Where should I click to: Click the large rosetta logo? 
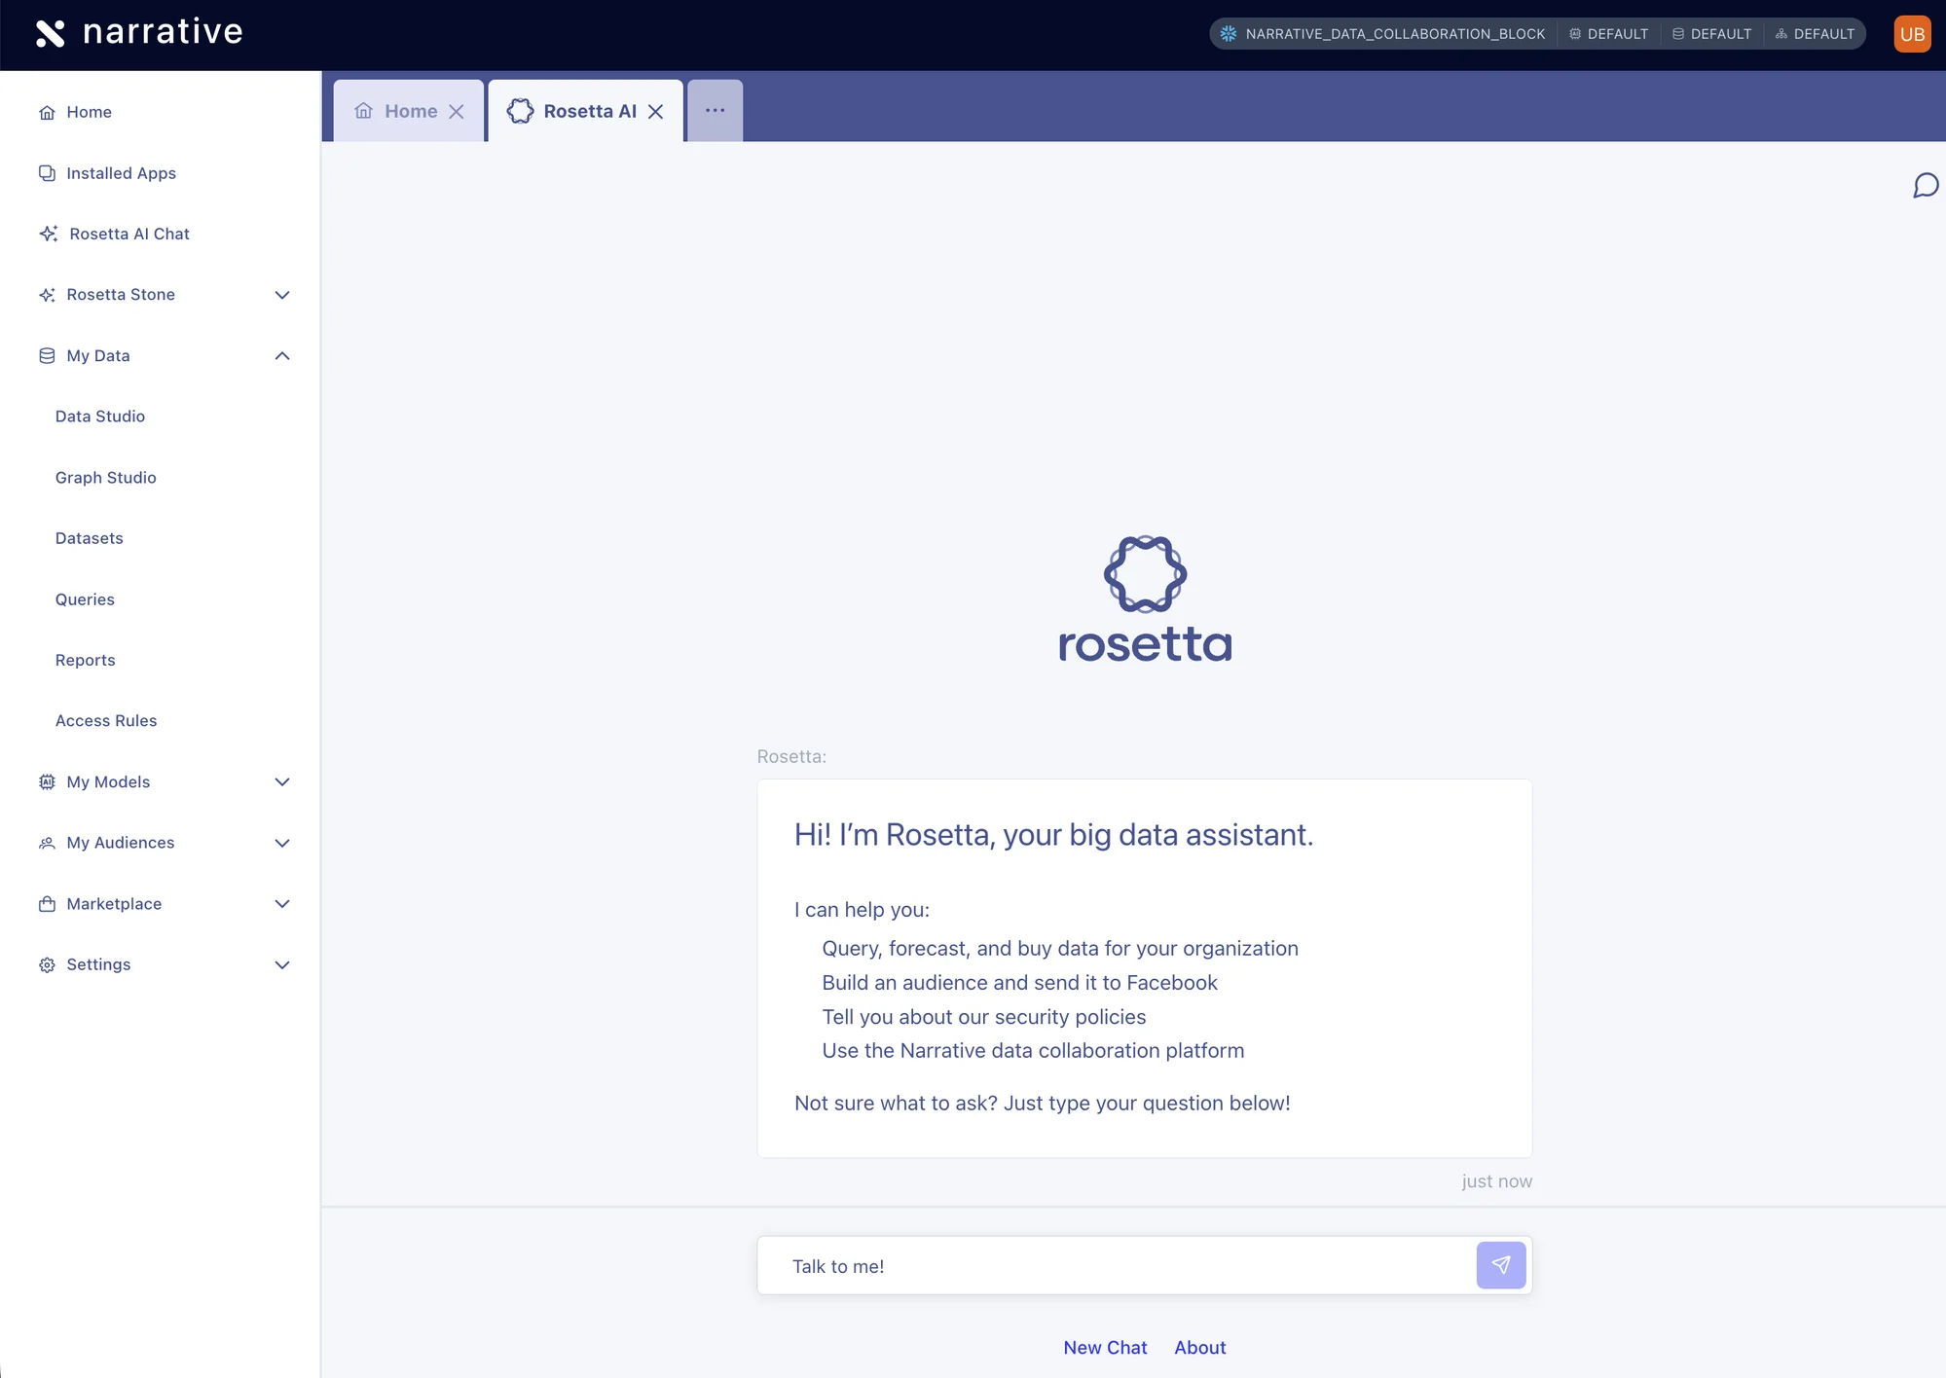pyautogui.click(x=1145, y=599)
